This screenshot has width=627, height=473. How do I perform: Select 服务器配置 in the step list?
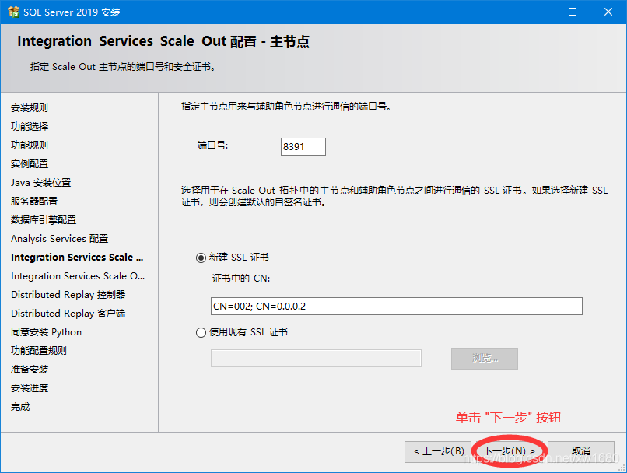pyautogui.click(x=34, y=201)
